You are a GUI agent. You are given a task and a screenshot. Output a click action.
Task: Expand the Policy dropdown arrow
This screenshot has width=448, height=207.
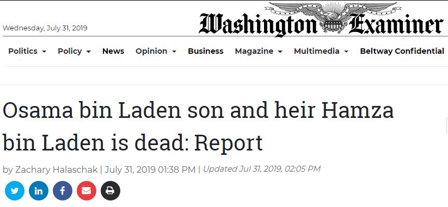[89, 52]
